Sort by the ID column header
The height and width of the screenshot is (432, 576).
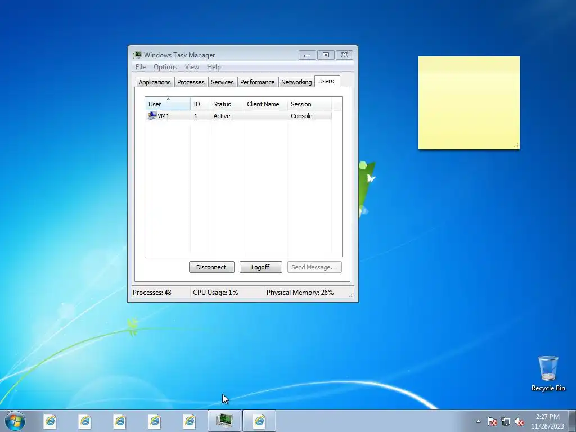pos(200,104)
